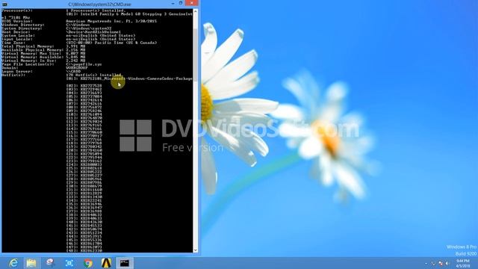Click the '\Device\HarddiskVolume1' value
The image size is (478, 269).
click(x=93, y=32)
